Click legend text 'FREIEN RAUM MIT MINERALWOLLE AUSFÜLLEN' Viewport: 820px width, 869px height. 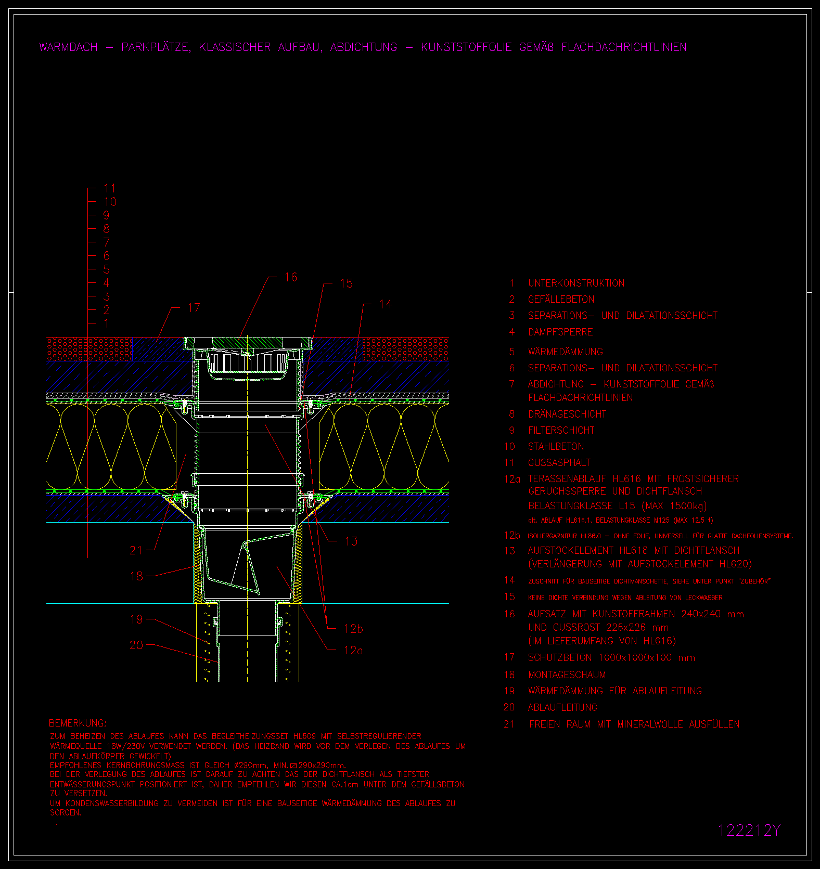634,724
